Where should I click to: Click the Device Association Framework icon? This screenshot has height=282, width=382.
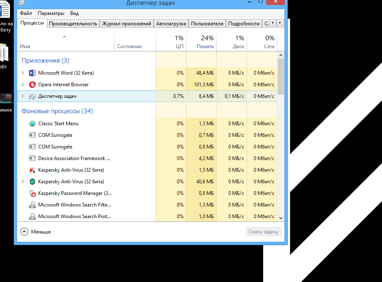pos(32,158)
